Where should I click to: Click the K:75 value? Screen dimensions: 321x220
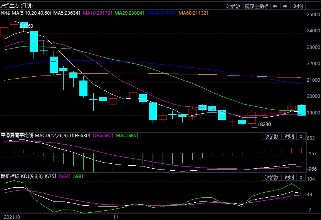point(50,176)
